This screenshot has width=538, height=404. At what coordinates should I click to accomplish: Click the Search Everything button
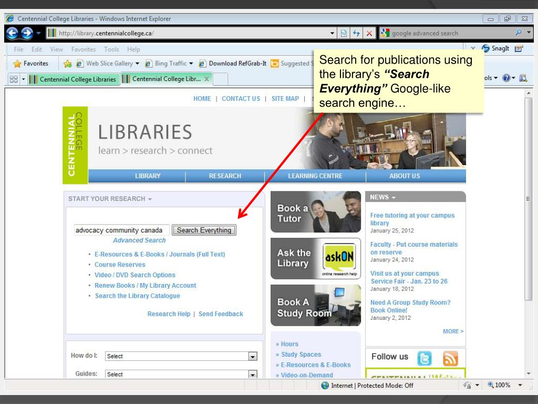pos(204,230)
